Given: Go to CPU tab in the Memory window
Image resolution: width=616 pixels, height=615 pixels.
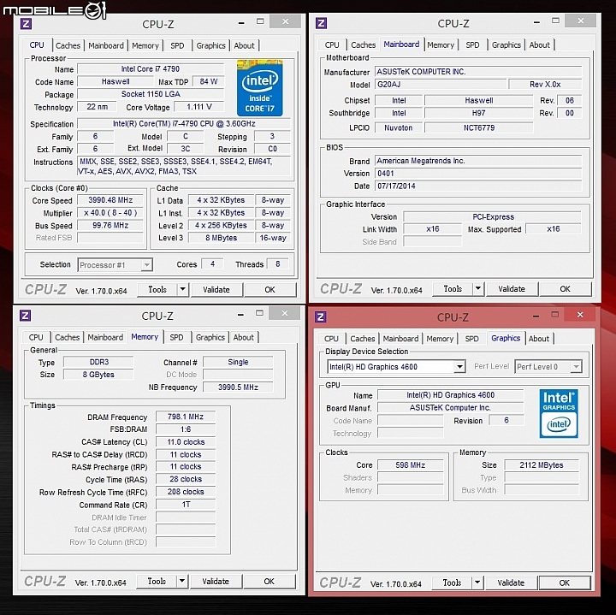Looking at the screenshot, I should point(36,337).
